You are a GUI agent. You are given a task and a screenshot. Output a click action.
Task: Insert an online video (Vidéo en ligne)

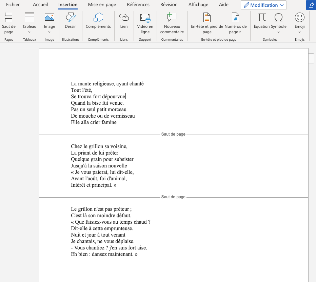tap(145, 23)
